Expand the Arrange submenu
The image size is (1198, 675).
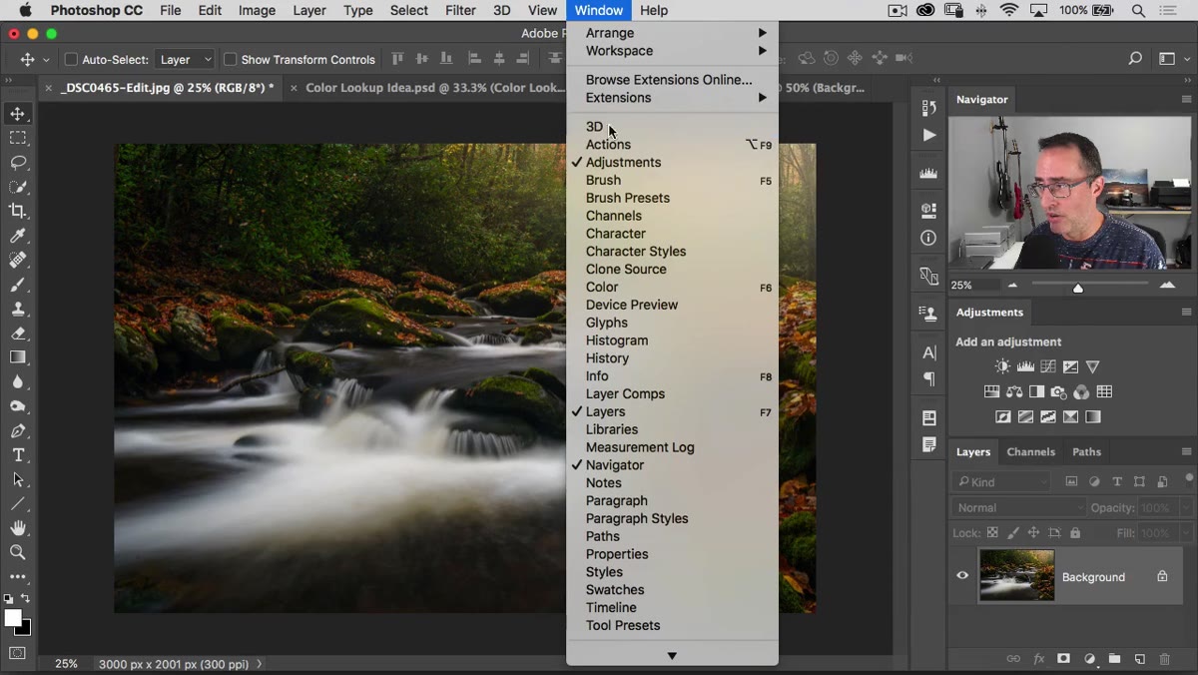point(672,33)
